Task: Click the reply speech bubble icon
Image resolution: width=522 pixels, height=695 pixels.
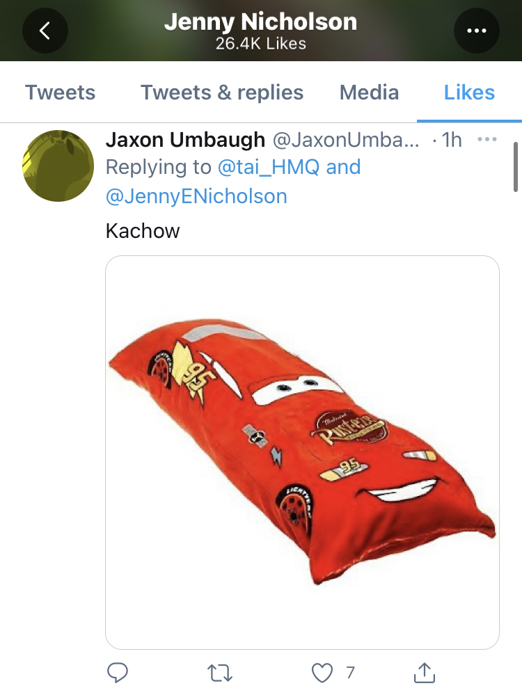Action: (118, 673)
